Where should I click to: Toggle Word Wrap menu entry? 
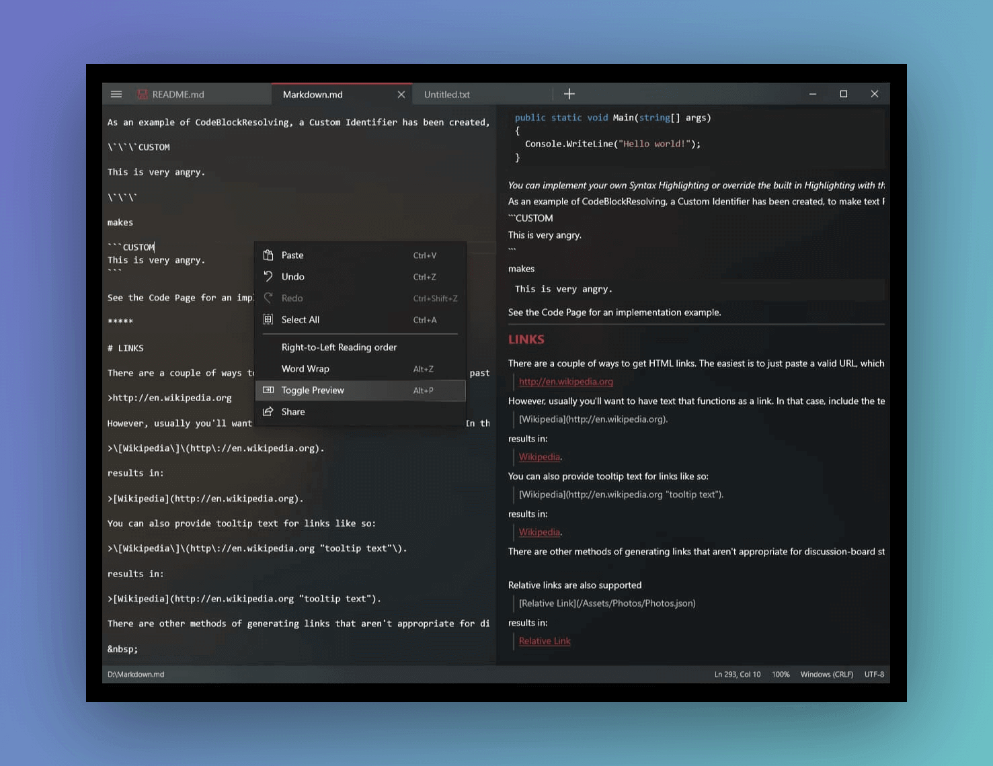click(x=360, y=369)
